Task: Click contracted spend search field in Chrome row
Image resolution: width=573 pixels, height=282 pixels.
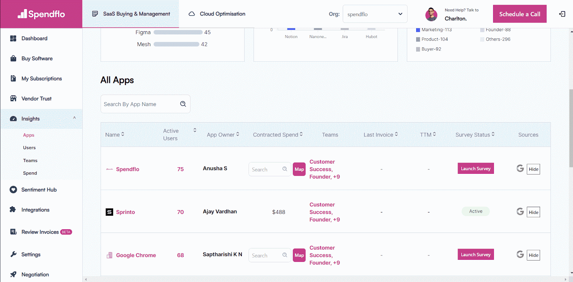Action: pos(270,255)
